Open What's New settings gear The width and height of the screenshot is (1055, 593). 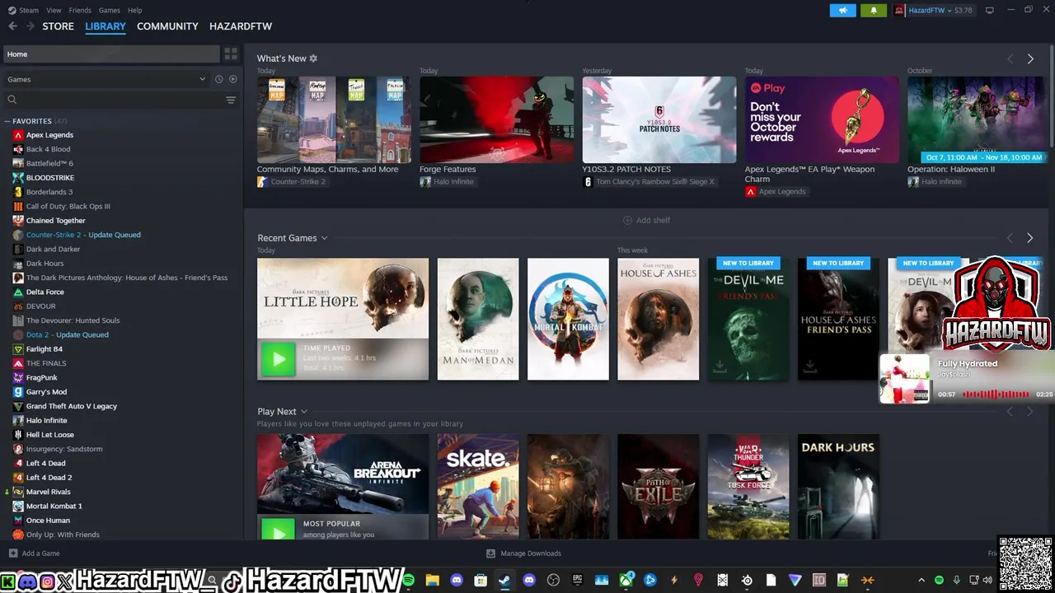pos(313,58)
